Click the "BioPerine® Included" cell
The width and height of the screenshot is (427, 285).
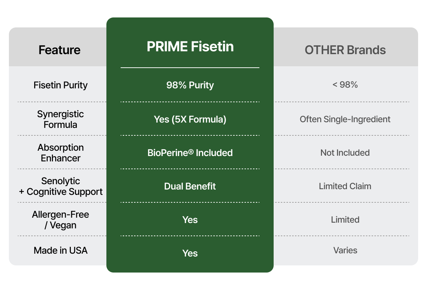pos(190,153)
